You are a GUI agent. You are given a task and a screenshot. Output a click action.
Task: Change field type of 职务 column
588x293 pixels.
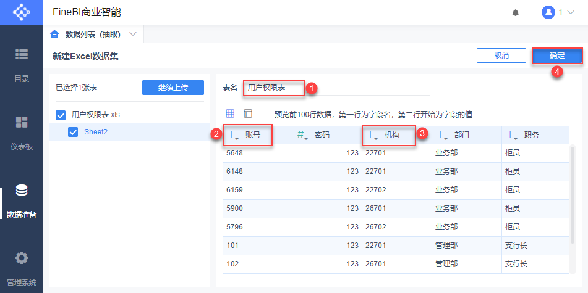pyautogui.click(x=513, y=136)
